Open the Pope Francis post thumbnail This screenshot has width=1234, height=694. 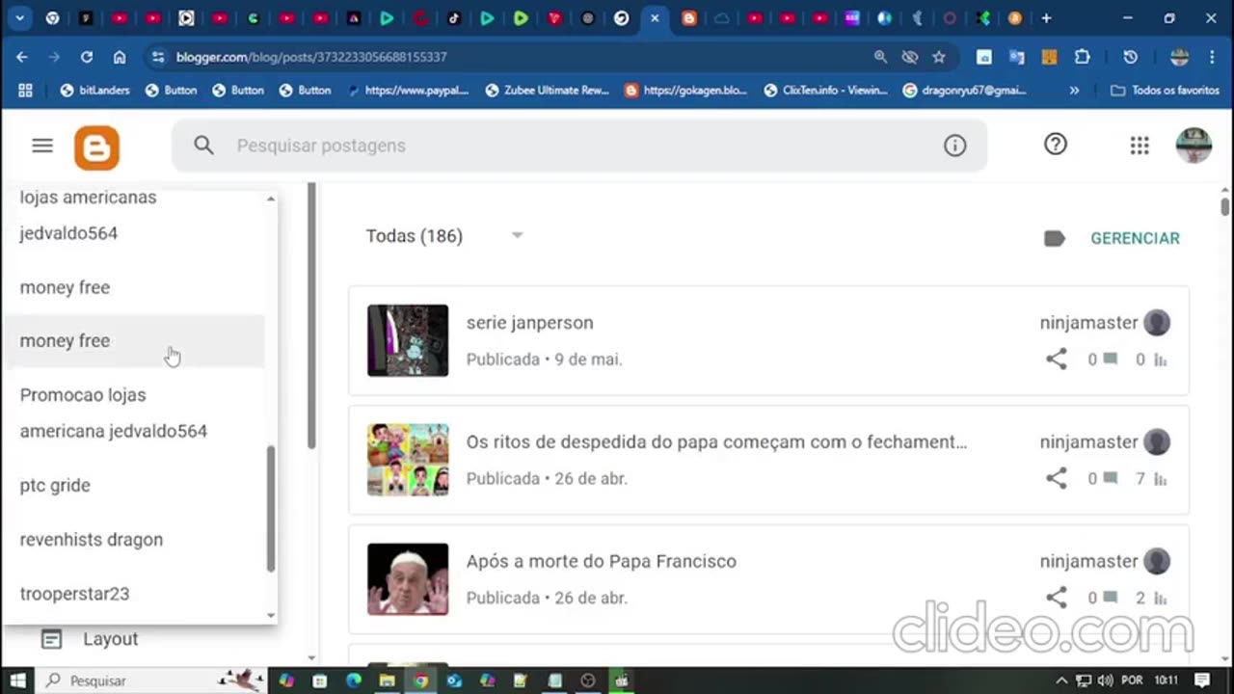pos(408,579)
